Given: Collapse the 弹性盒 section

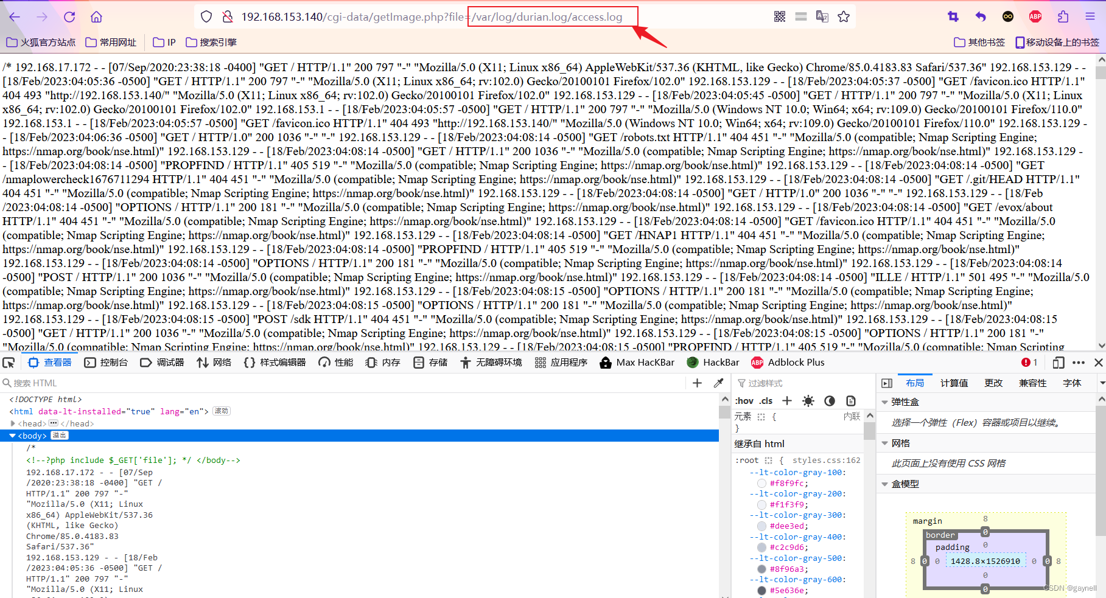Looking at the screenshot, I should point(884,402).
